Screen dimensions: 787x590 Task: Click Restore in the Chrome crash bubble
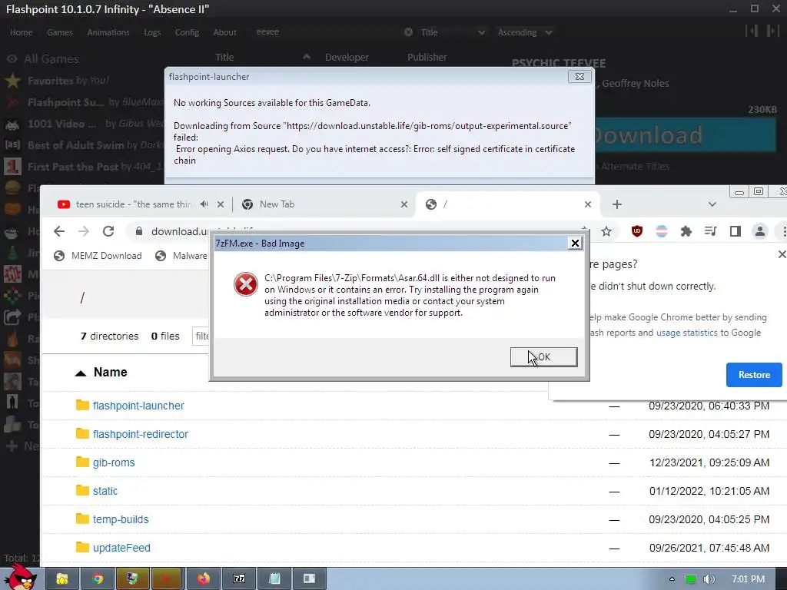(x=754, y=375)
